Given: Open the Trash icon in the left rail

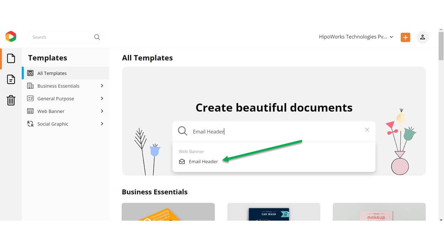Looking at the screenshot, I should coord(11,100).
